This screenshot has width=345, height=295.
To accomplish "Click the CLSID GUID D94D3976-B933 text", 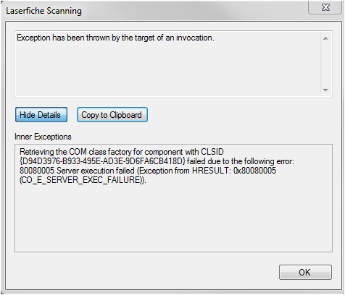I will click(102, 161).
